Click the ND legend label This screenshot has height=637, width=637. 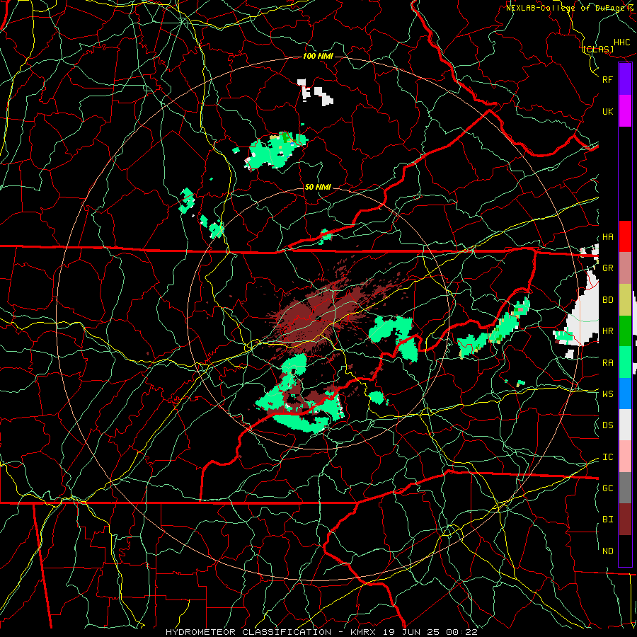608,551
